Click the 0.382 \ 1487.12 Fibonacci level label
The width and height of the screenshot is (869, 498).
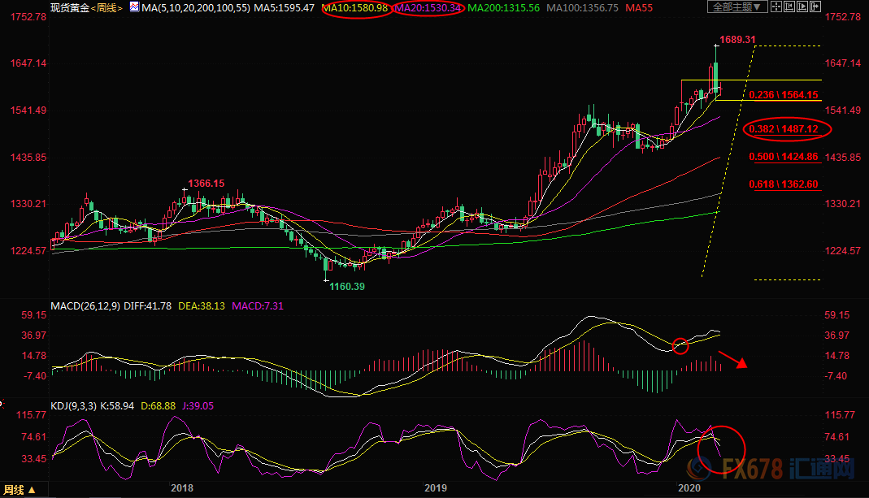(x=783, y=128)
